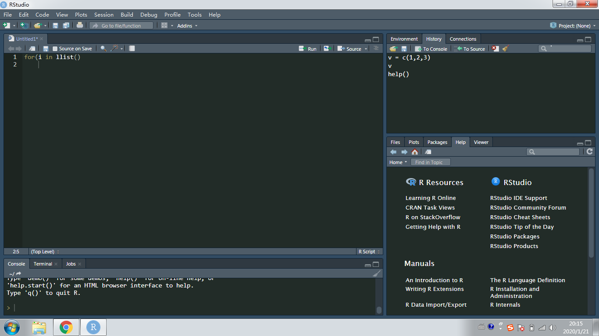Remove selected history entries icon
The image size is (599, 336).
[496, 49]
